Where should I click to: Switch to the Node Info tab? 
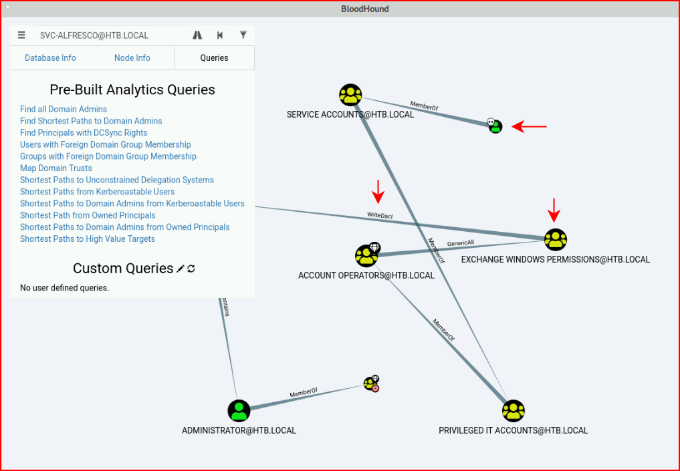132,57
